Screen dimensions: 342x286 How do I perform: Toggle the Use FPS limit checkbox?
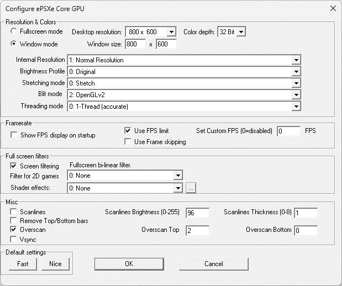[x=128, y=130]
